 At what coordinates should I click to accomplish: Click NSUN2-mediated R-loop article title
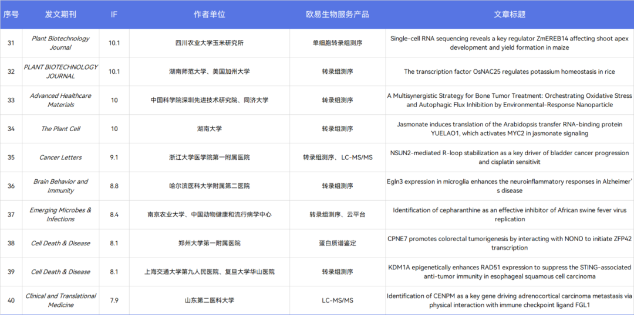click(x=510, y=158)
